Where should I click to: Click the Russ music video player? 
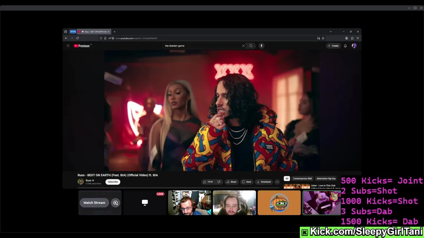pyautogui.click(x=212, y=111)
